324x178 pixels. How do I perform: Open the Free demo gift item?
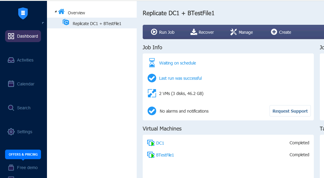[x=23, y=168]
